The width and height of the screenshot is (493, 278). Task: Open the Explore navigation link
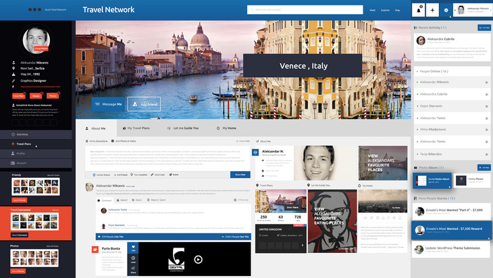pyautogui.click(x=385, y=10)
